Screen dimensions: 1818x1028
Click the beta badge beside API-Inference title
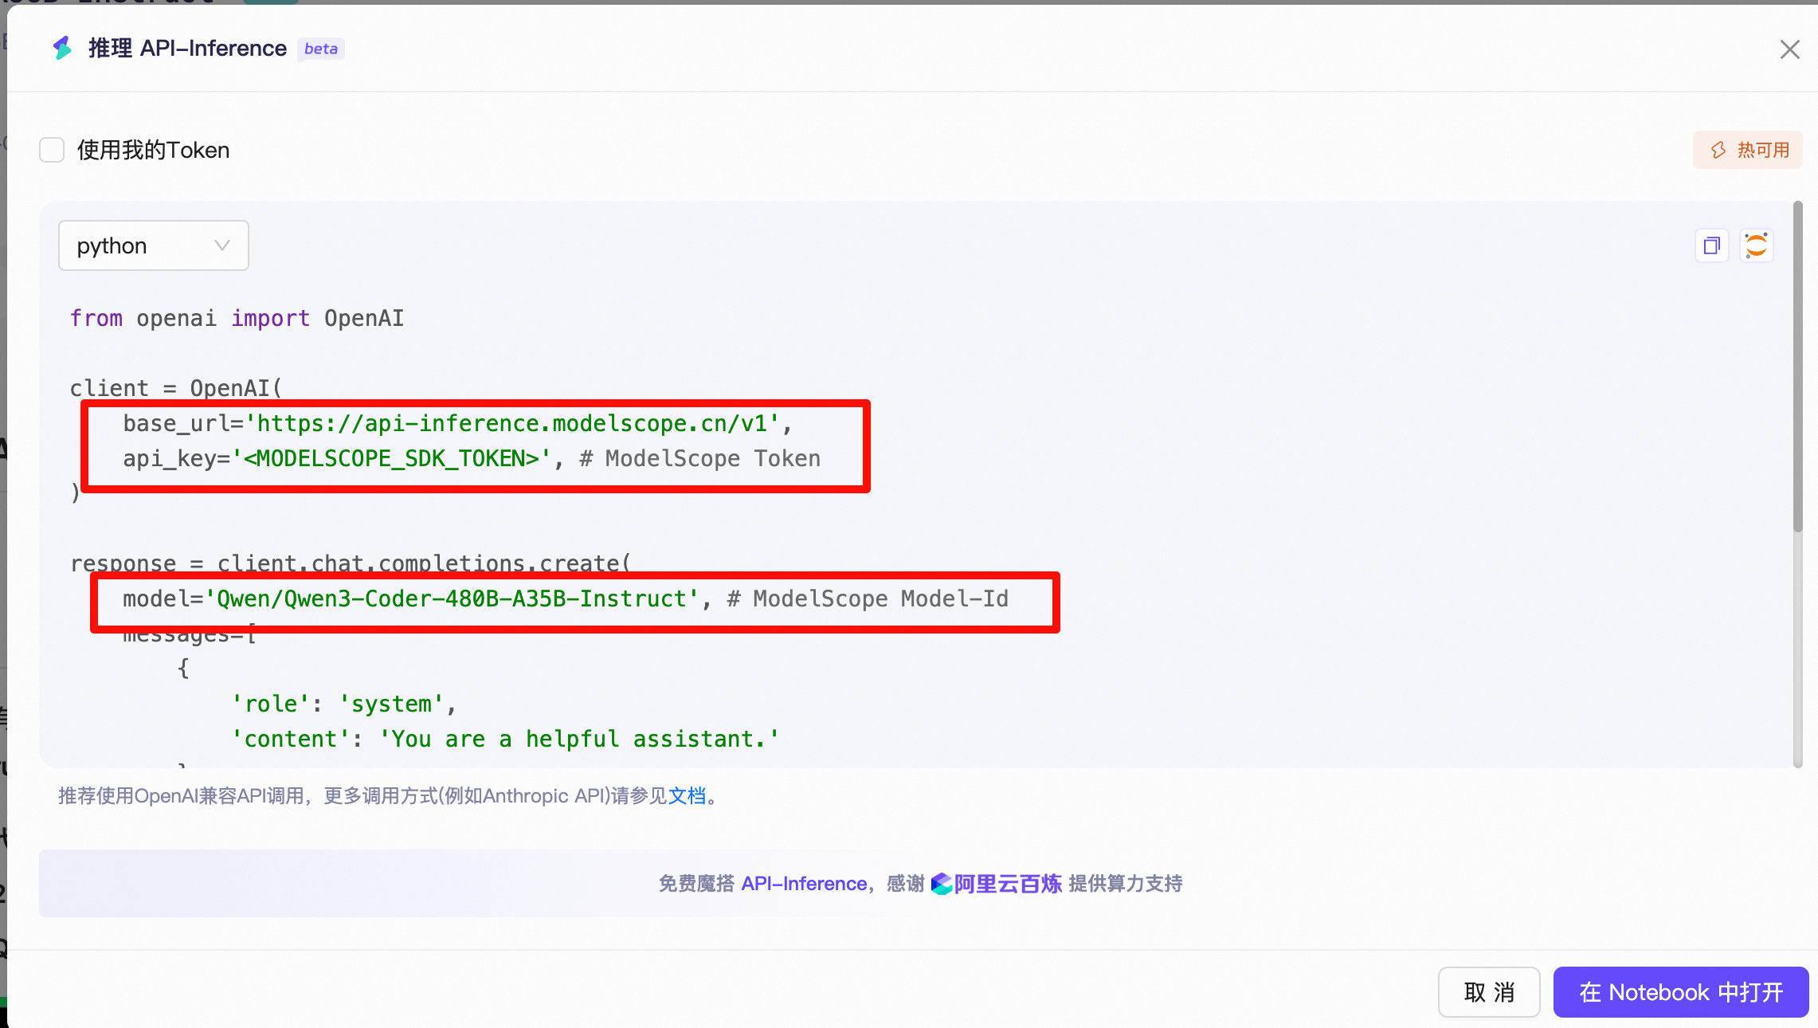click(x=321, y=49)
